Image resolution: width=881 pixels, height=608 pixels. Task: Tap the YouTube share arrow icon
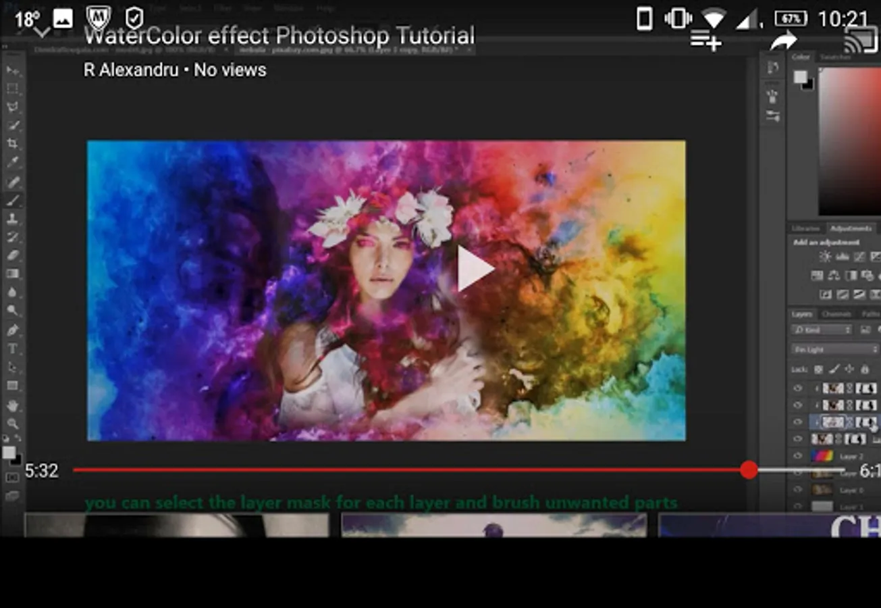pyautogui.click(x=783, y=41)
